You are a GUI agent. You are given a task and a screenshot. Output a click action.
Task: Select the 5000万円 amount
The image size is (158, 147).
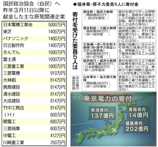click(x=57, y=25)
